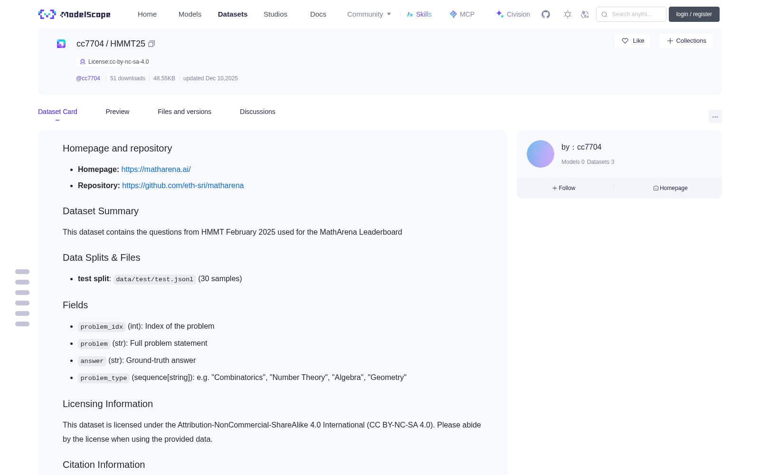Click the plus icon on Collections
Screen dimensions: 760x475
click(x=670, y=41)
